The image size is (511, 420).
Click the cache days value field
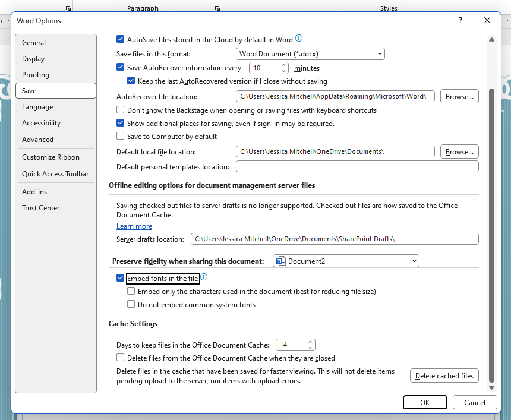tap(291, 345)
